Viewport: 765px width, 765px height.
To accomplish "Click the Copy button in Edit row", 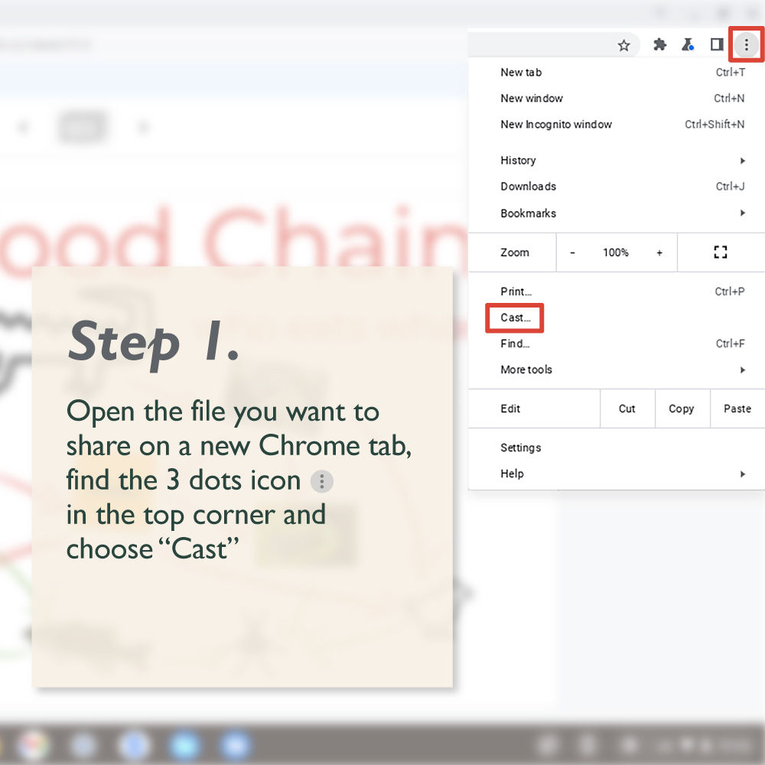I will (682, 409).
